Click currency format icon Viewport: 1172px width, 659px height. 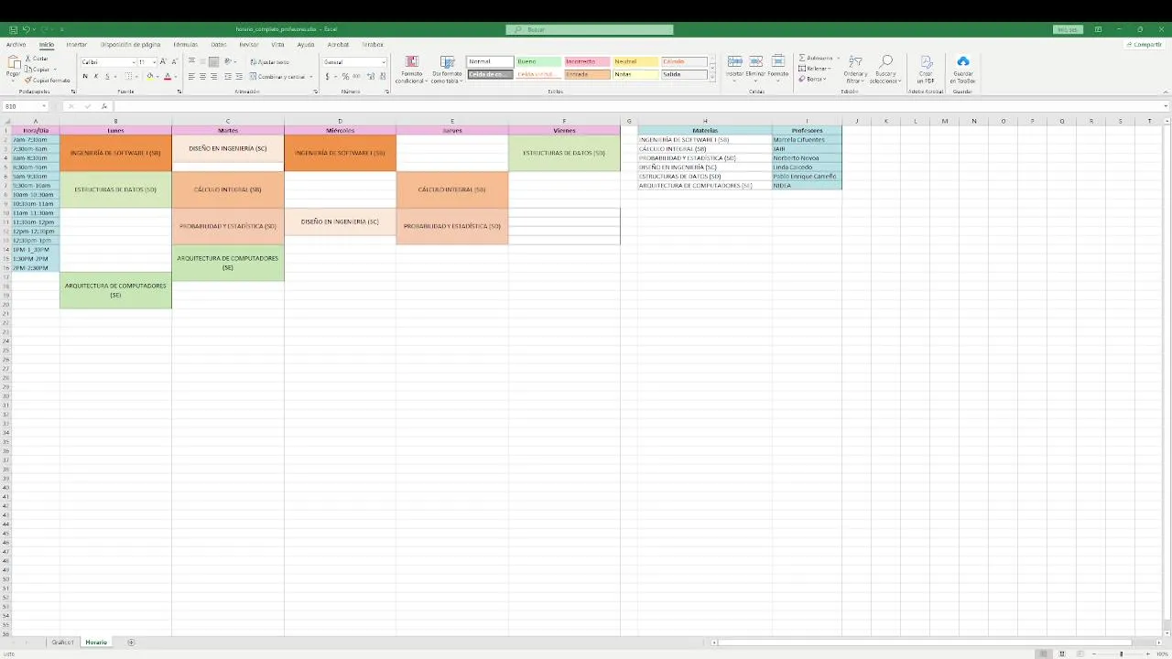tap(327, 77)
